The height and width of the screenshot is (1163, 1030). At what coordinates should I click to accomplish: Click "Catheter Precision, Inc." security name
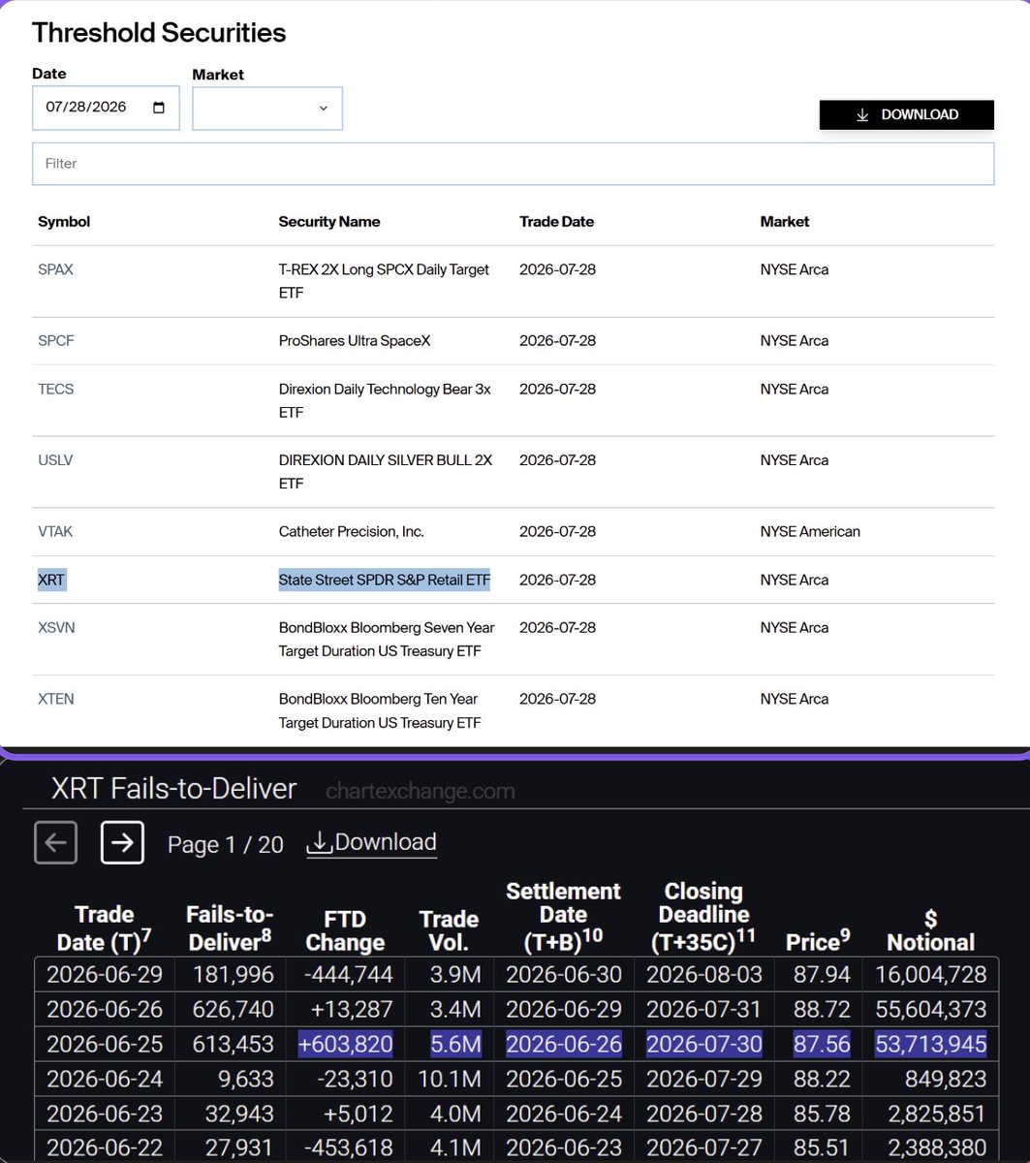point(352,532)
